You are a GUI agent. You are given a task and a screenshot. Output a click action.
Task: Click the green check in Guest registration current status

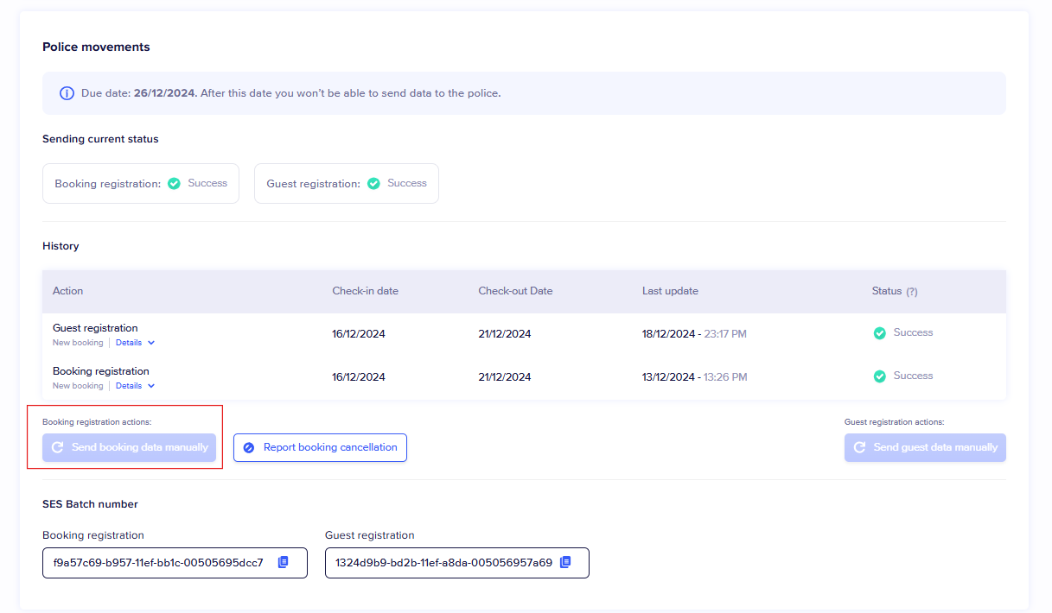[x=373, y=184]
